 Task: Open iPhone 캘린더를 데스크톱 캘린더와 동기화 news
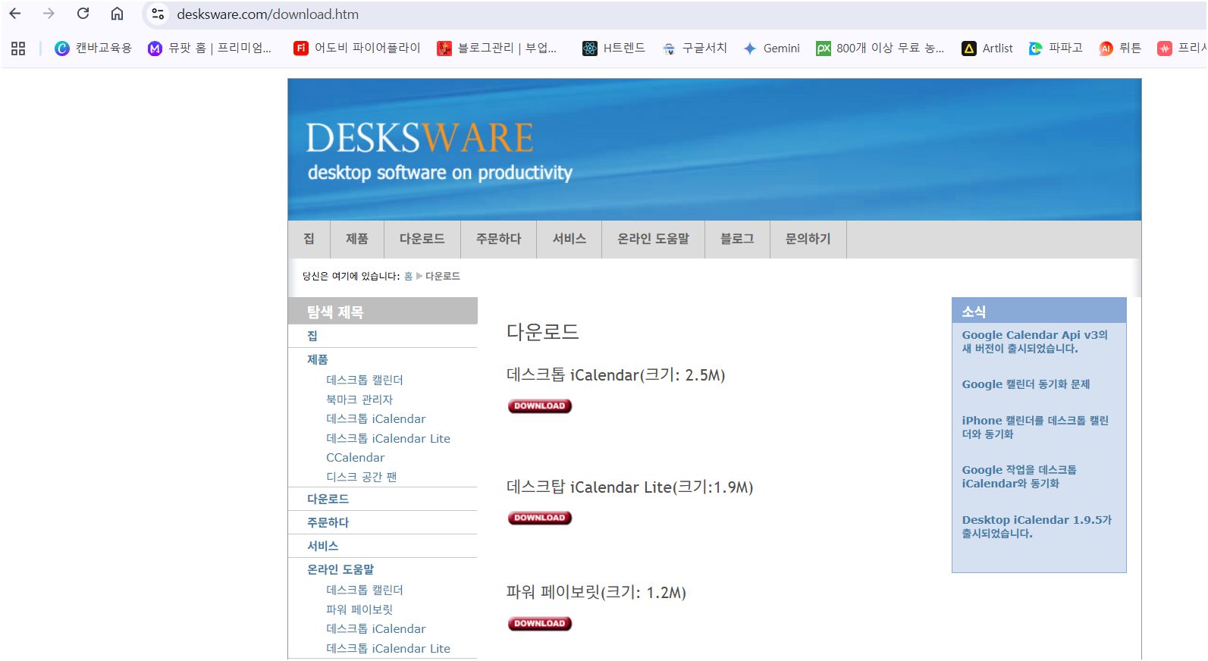coord(1036,428)
